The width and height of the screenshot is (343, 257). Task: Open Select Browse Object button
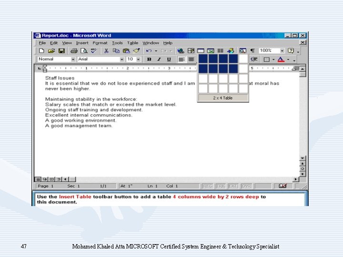tap(303, 168)
